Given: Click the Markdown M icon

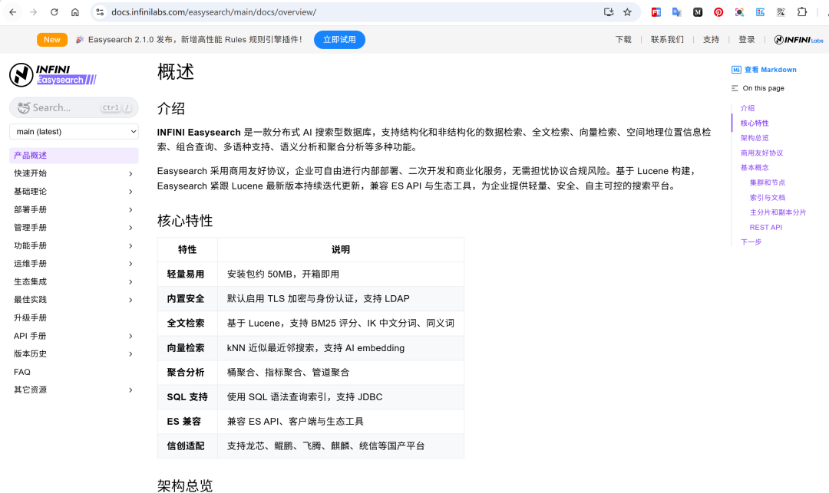Looking at the screenshot, I should [736, 70].
